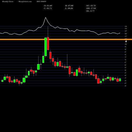The image size is (132, 132).
Task: Click the 117 price axis label
Action: coord(126,36)
